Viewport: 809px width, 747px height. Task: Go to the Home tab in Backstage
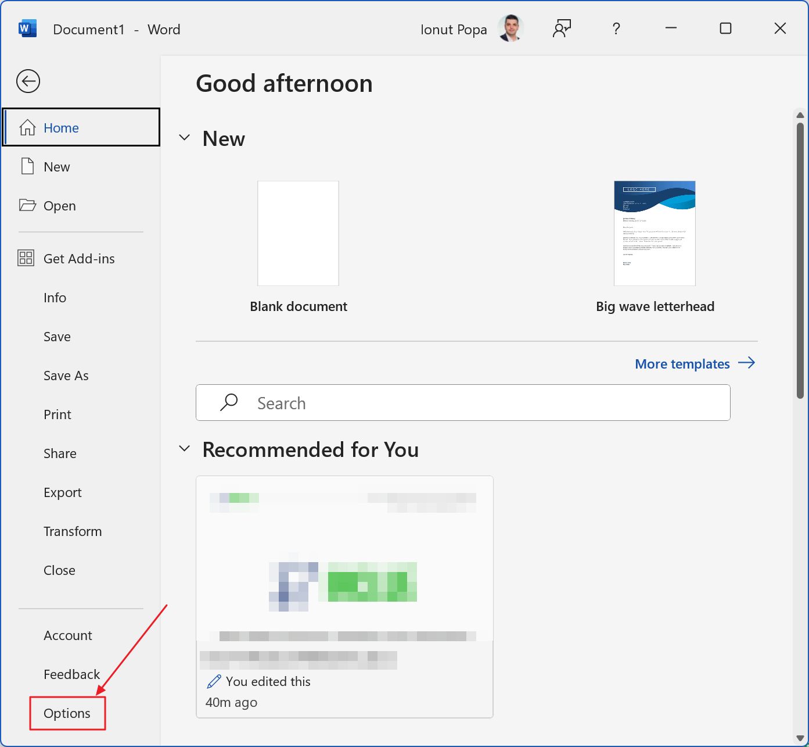81,127
